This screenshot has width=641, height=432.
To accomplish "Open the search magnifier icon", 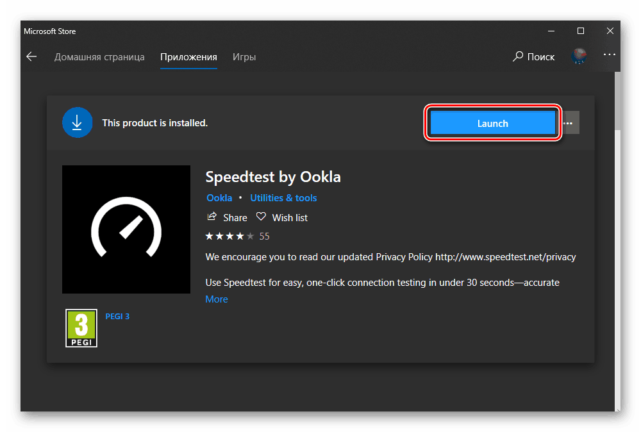I will (518, 56).
